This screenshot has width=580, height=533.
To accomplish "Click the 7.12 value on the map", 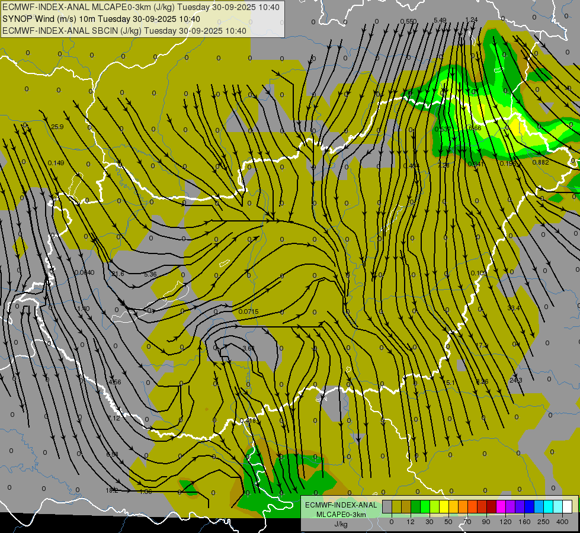I will (x=114, y=418).
